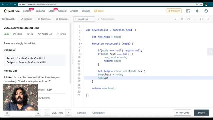The image size is (213, 120).
Task: Click the 'Easy' difficulty label
Action: [x=6, y=34]
